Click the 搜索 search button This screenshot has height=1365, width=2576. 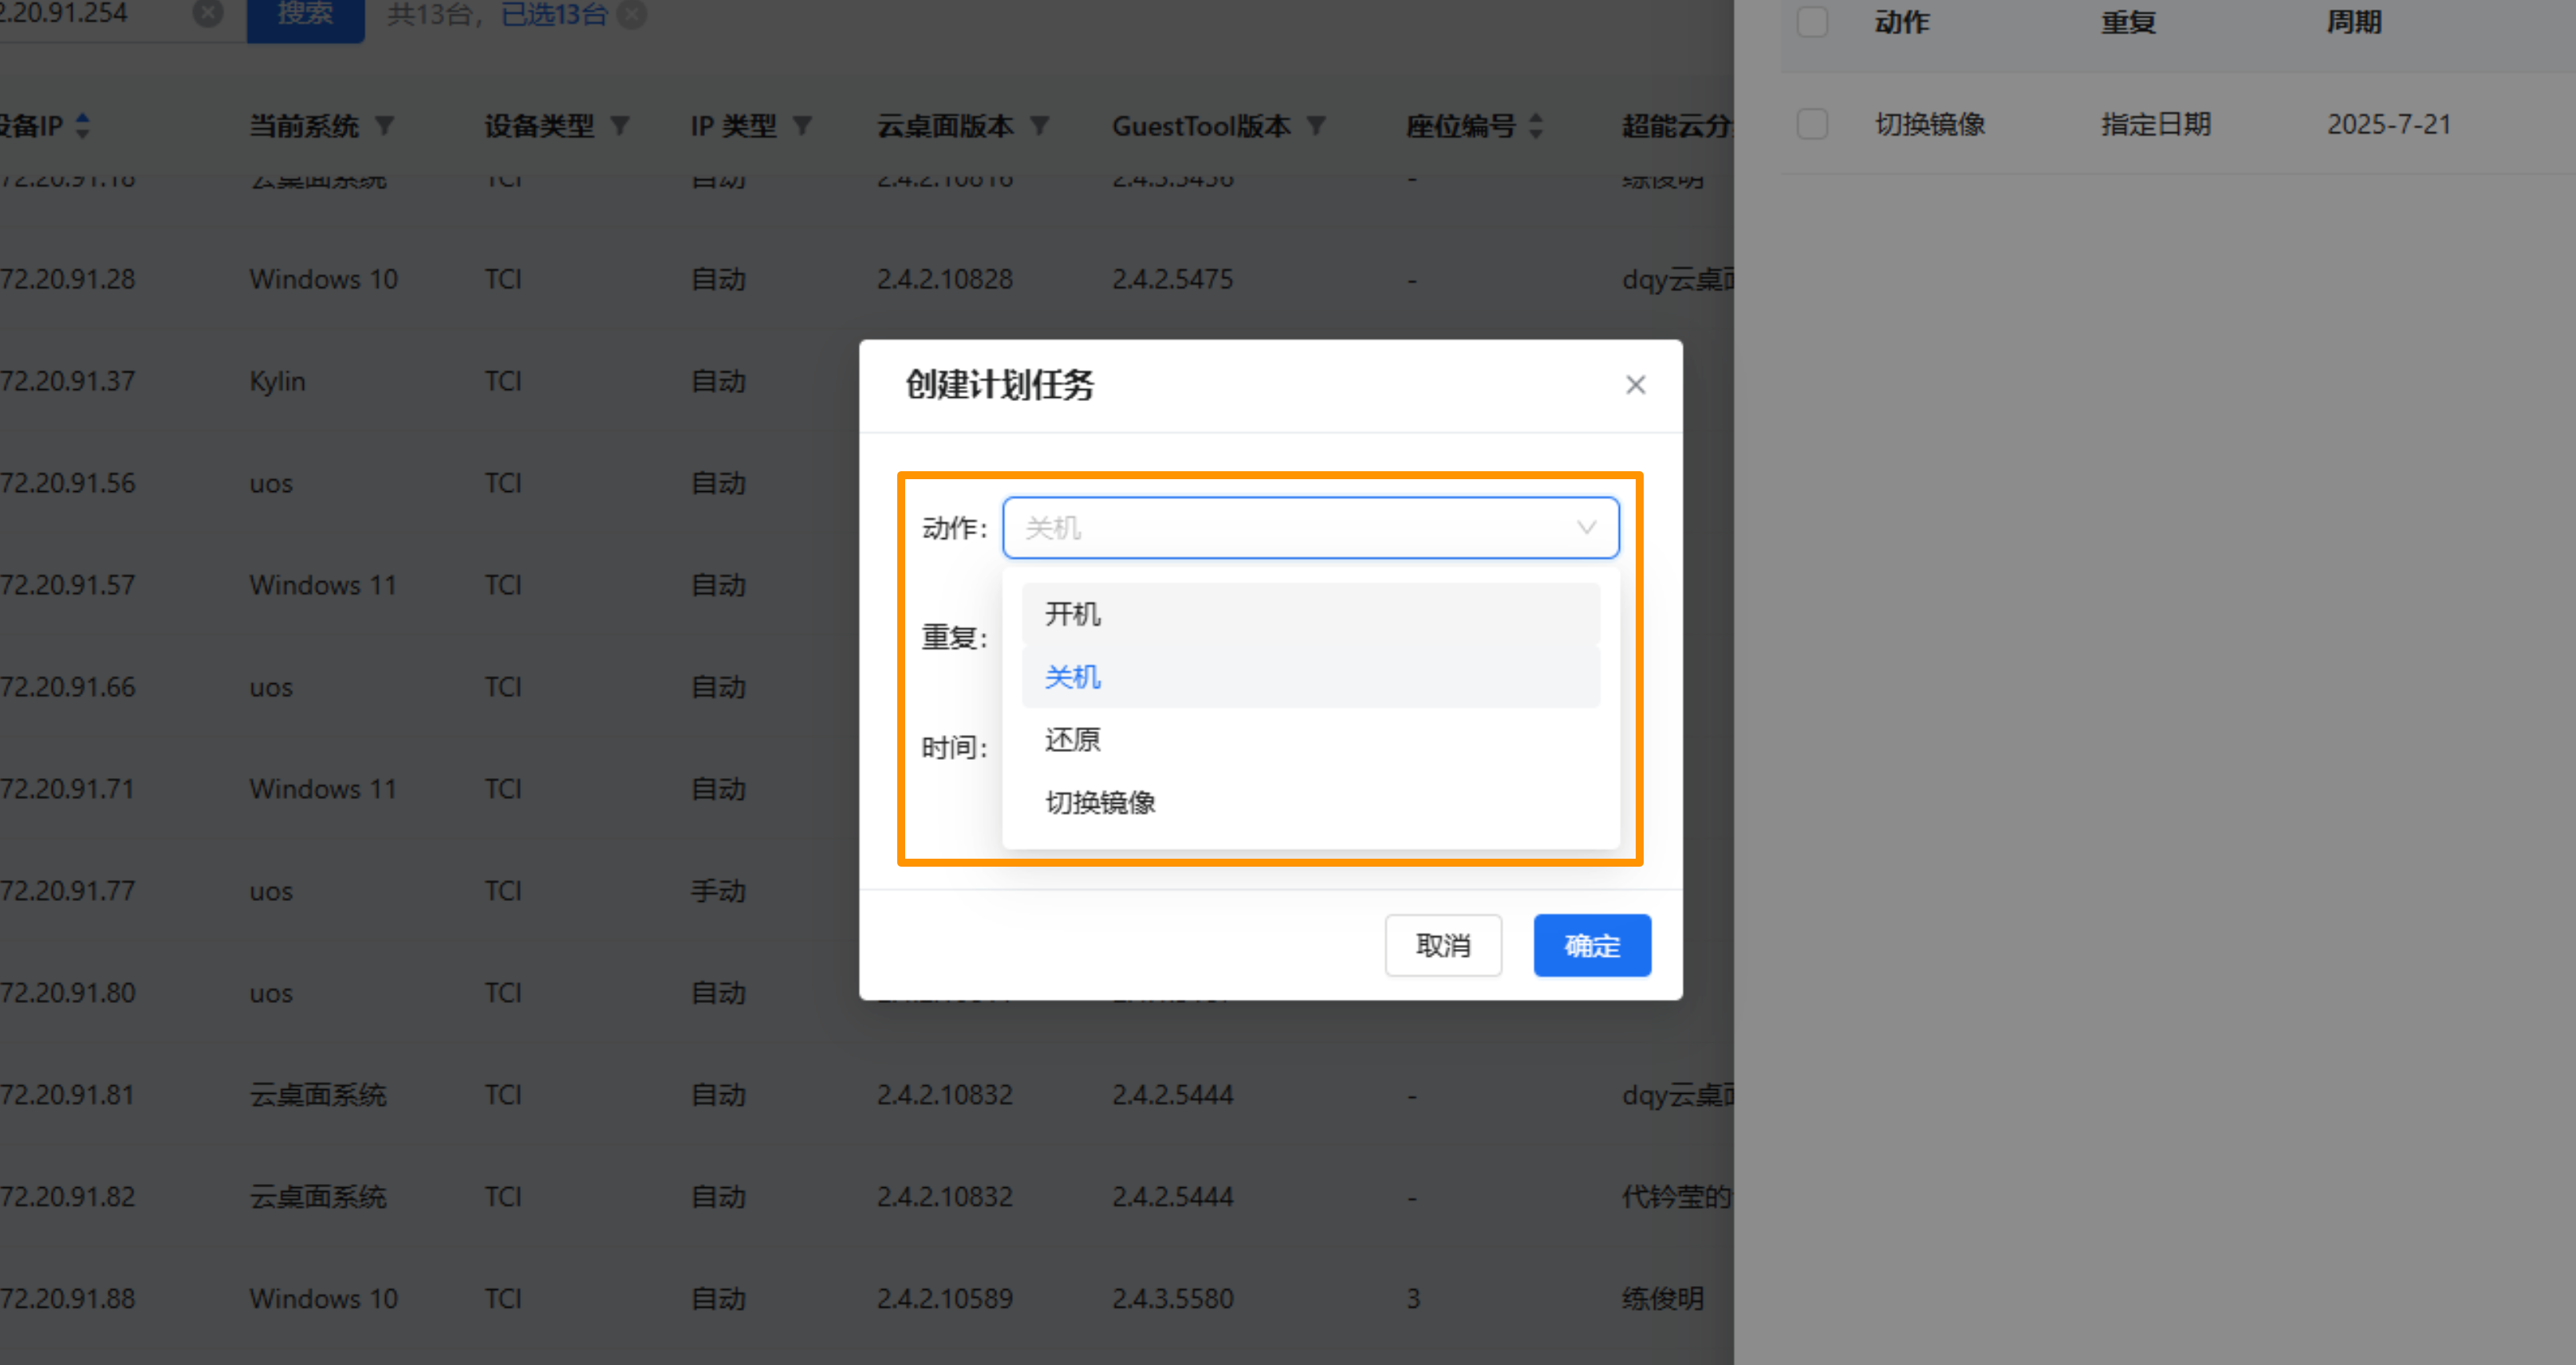305,15
